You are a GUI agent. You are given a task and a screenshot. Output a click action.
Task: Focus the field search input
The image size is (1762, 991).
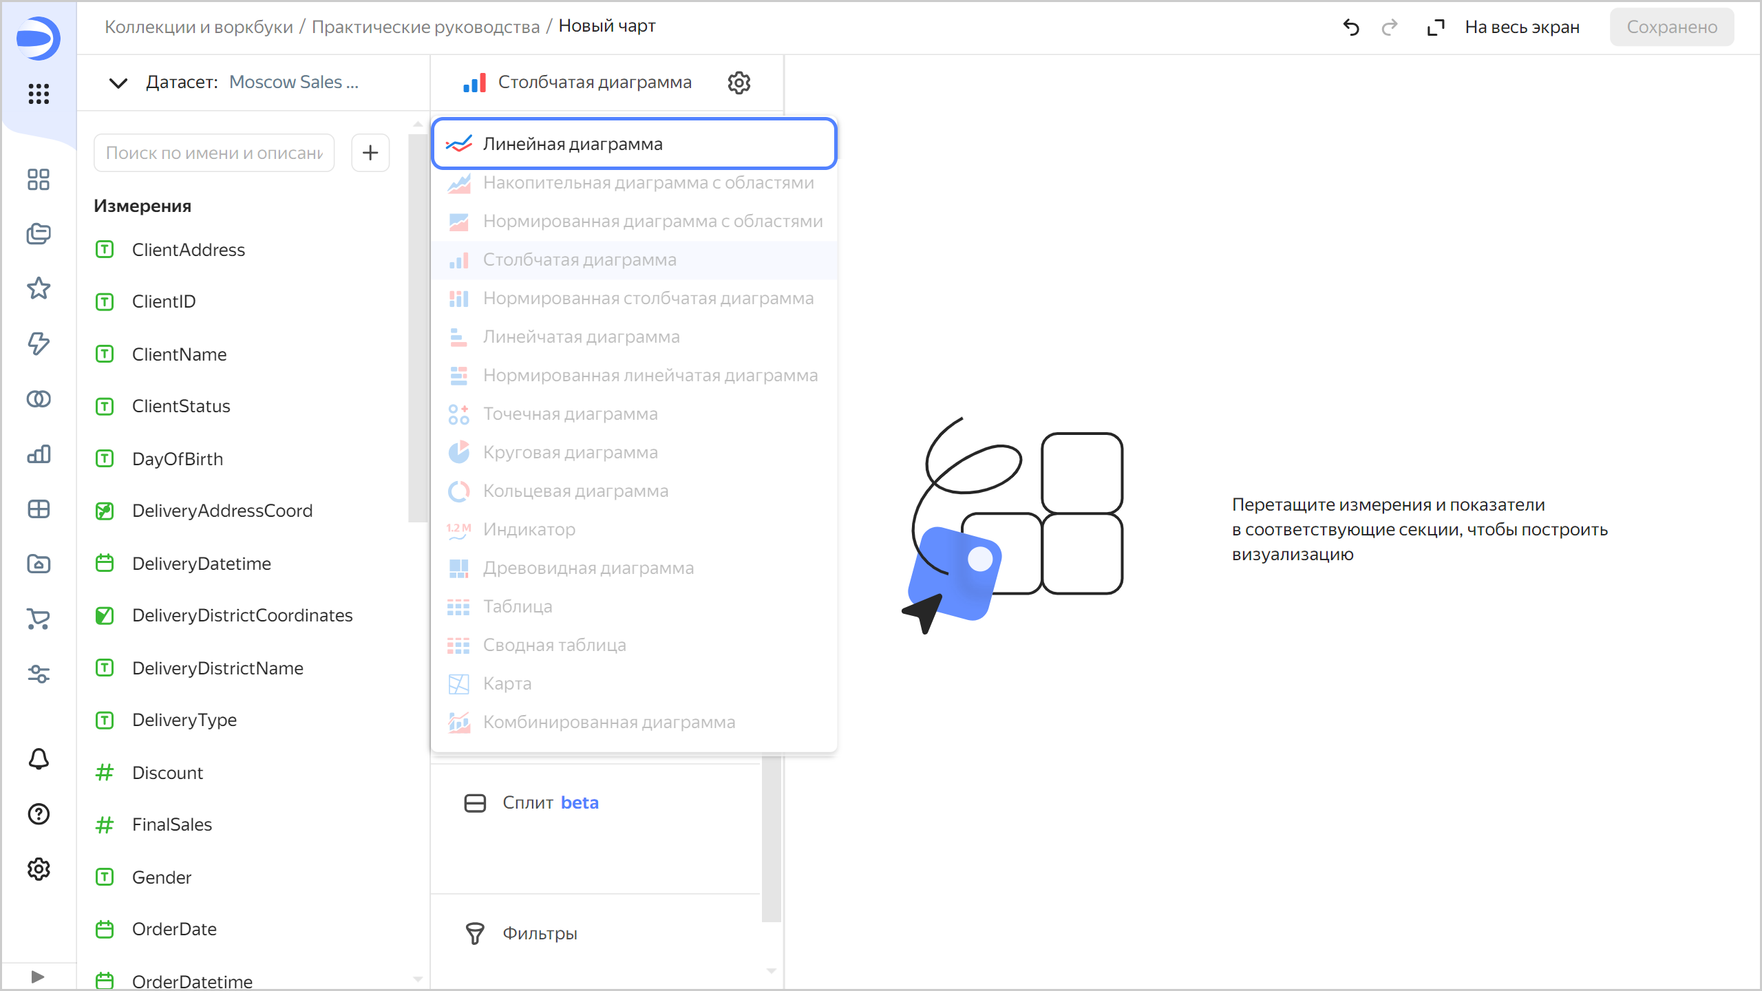[214, 153]
